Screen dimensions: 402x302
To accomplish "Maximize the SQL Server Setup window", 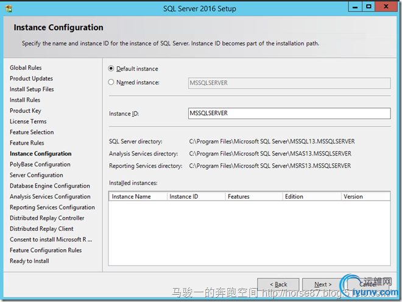I will (x=368, y=7).
